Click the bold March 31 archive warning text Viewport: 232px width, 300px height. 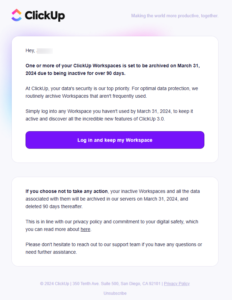113,69
